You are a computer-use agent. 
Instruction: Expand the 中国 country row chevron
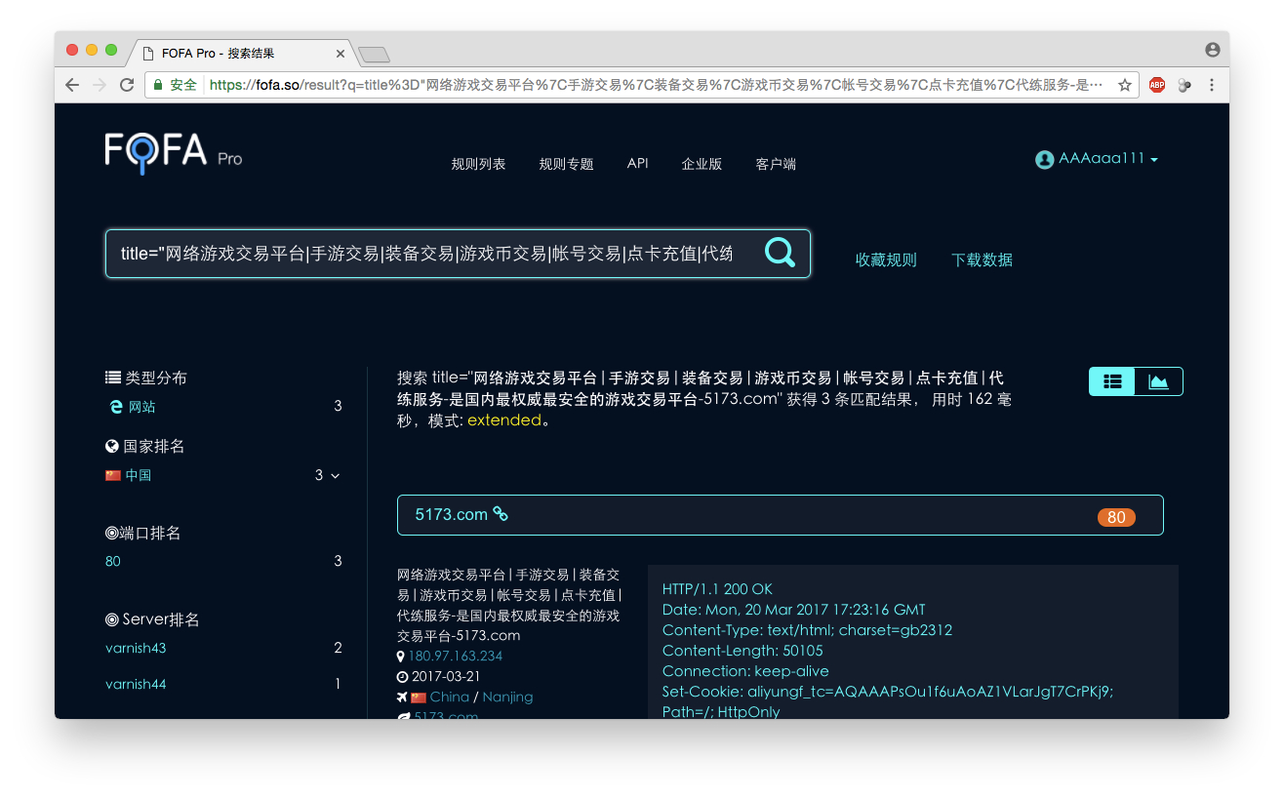pos(336,476)
